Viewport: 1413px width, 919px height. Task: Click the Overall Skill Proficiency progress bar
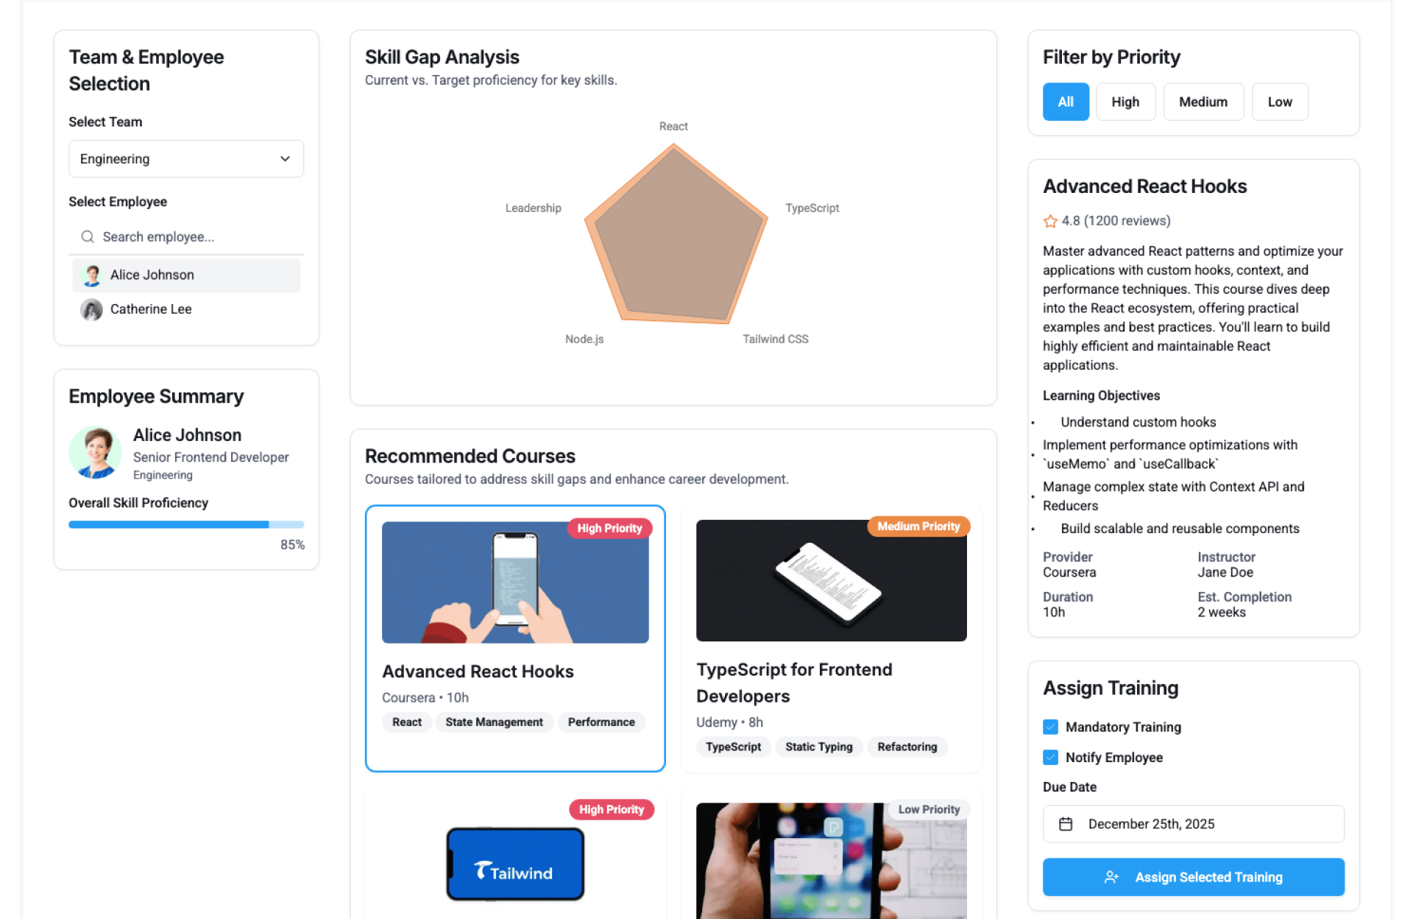click(x=186, y=524)
